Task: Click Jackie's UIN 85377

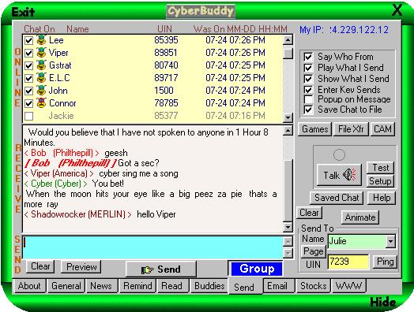Action: click(x=166, y=116)
